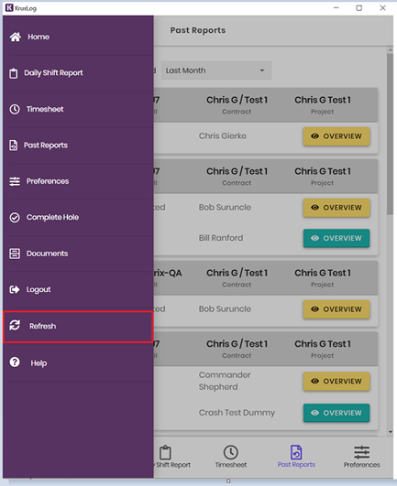Click the Documents drawer icon
Viewport: 397px width, 486px height.
(15, 254)
